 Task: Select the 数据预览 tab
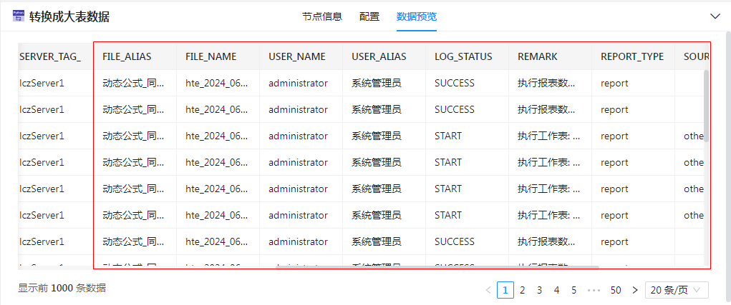[x=417, y=16]
